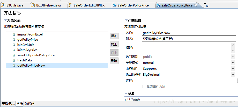Click the SaleOrderEditUIPIEx tab file icon
The width and height of the screenshot is (238, 107).
tap(70, 5)
